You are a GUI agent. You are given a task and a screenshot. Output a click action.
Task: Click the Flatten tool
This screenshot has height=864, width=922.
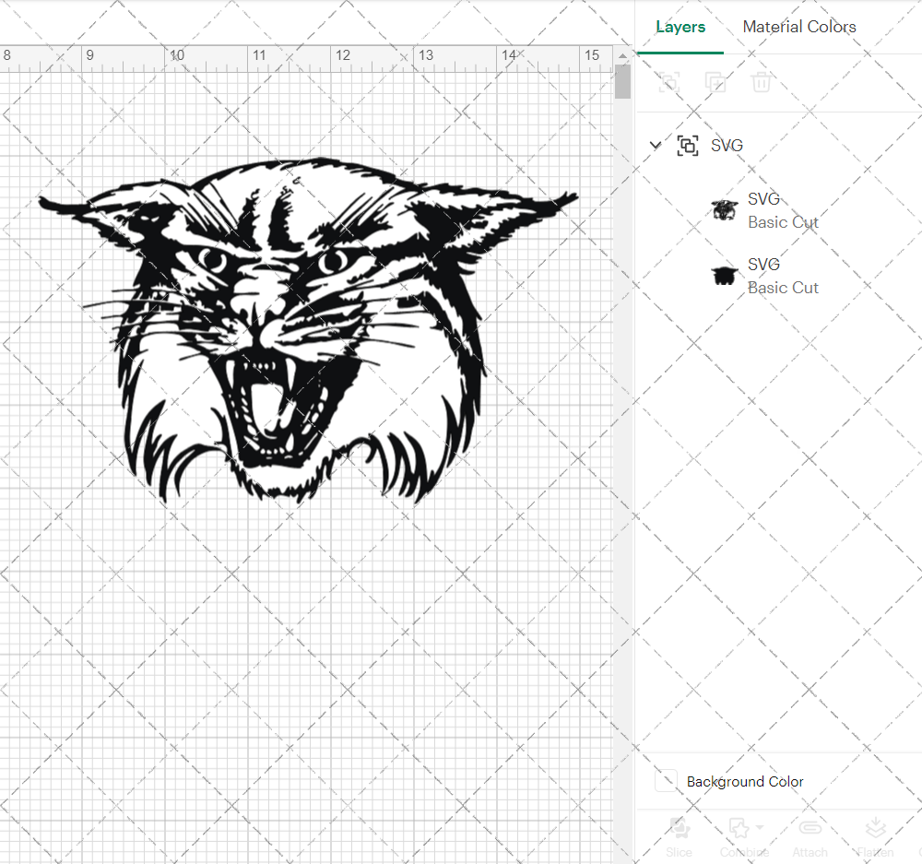[x=875, y=836]
